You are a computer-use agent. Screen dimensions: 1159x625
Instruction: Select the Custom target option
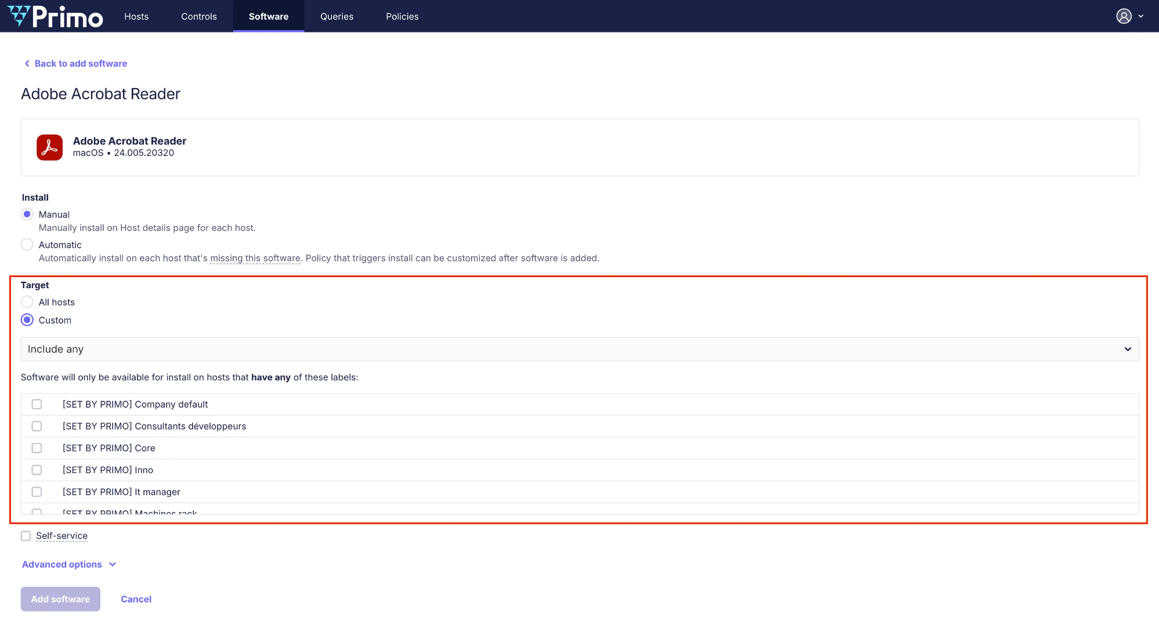(x=27, y=320)
